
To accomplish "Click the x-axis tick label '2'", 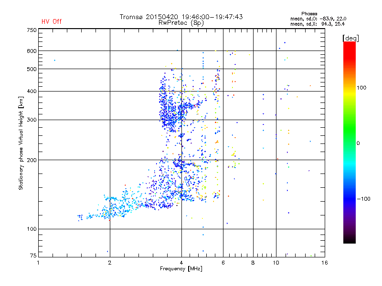I will click(110, 263).
